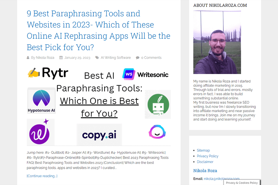Open the 9 Best Paraphrasing Tools article title
This screenshot has width=278, height=185.
pyautogui.click(x=98, y=30)
